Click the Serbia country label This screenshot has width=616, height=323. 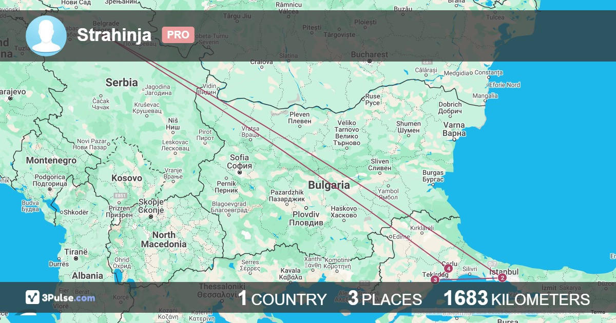[x=122, y=82]
